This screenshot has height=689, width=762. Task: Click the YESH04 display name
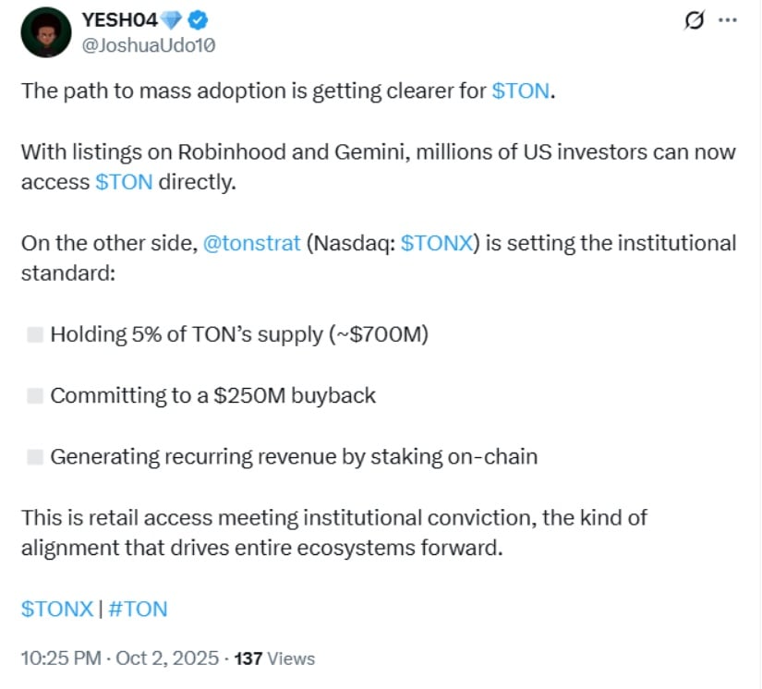click(x=120, y=19)
